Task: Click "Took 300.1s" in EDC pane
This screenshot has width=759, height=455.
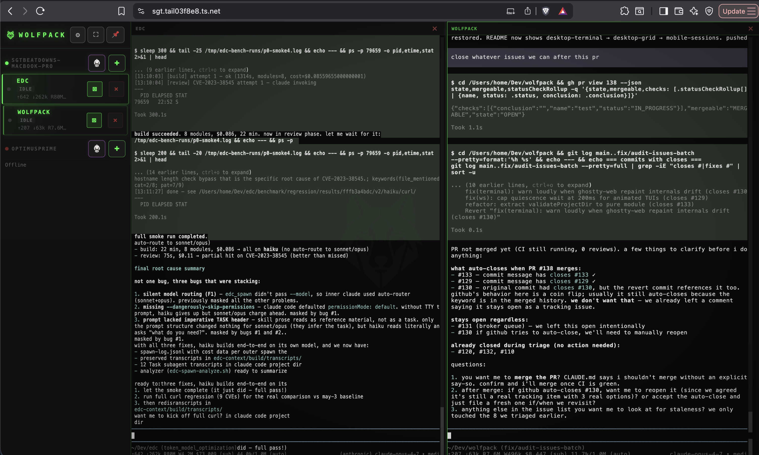Action: (x=150, y=115)
